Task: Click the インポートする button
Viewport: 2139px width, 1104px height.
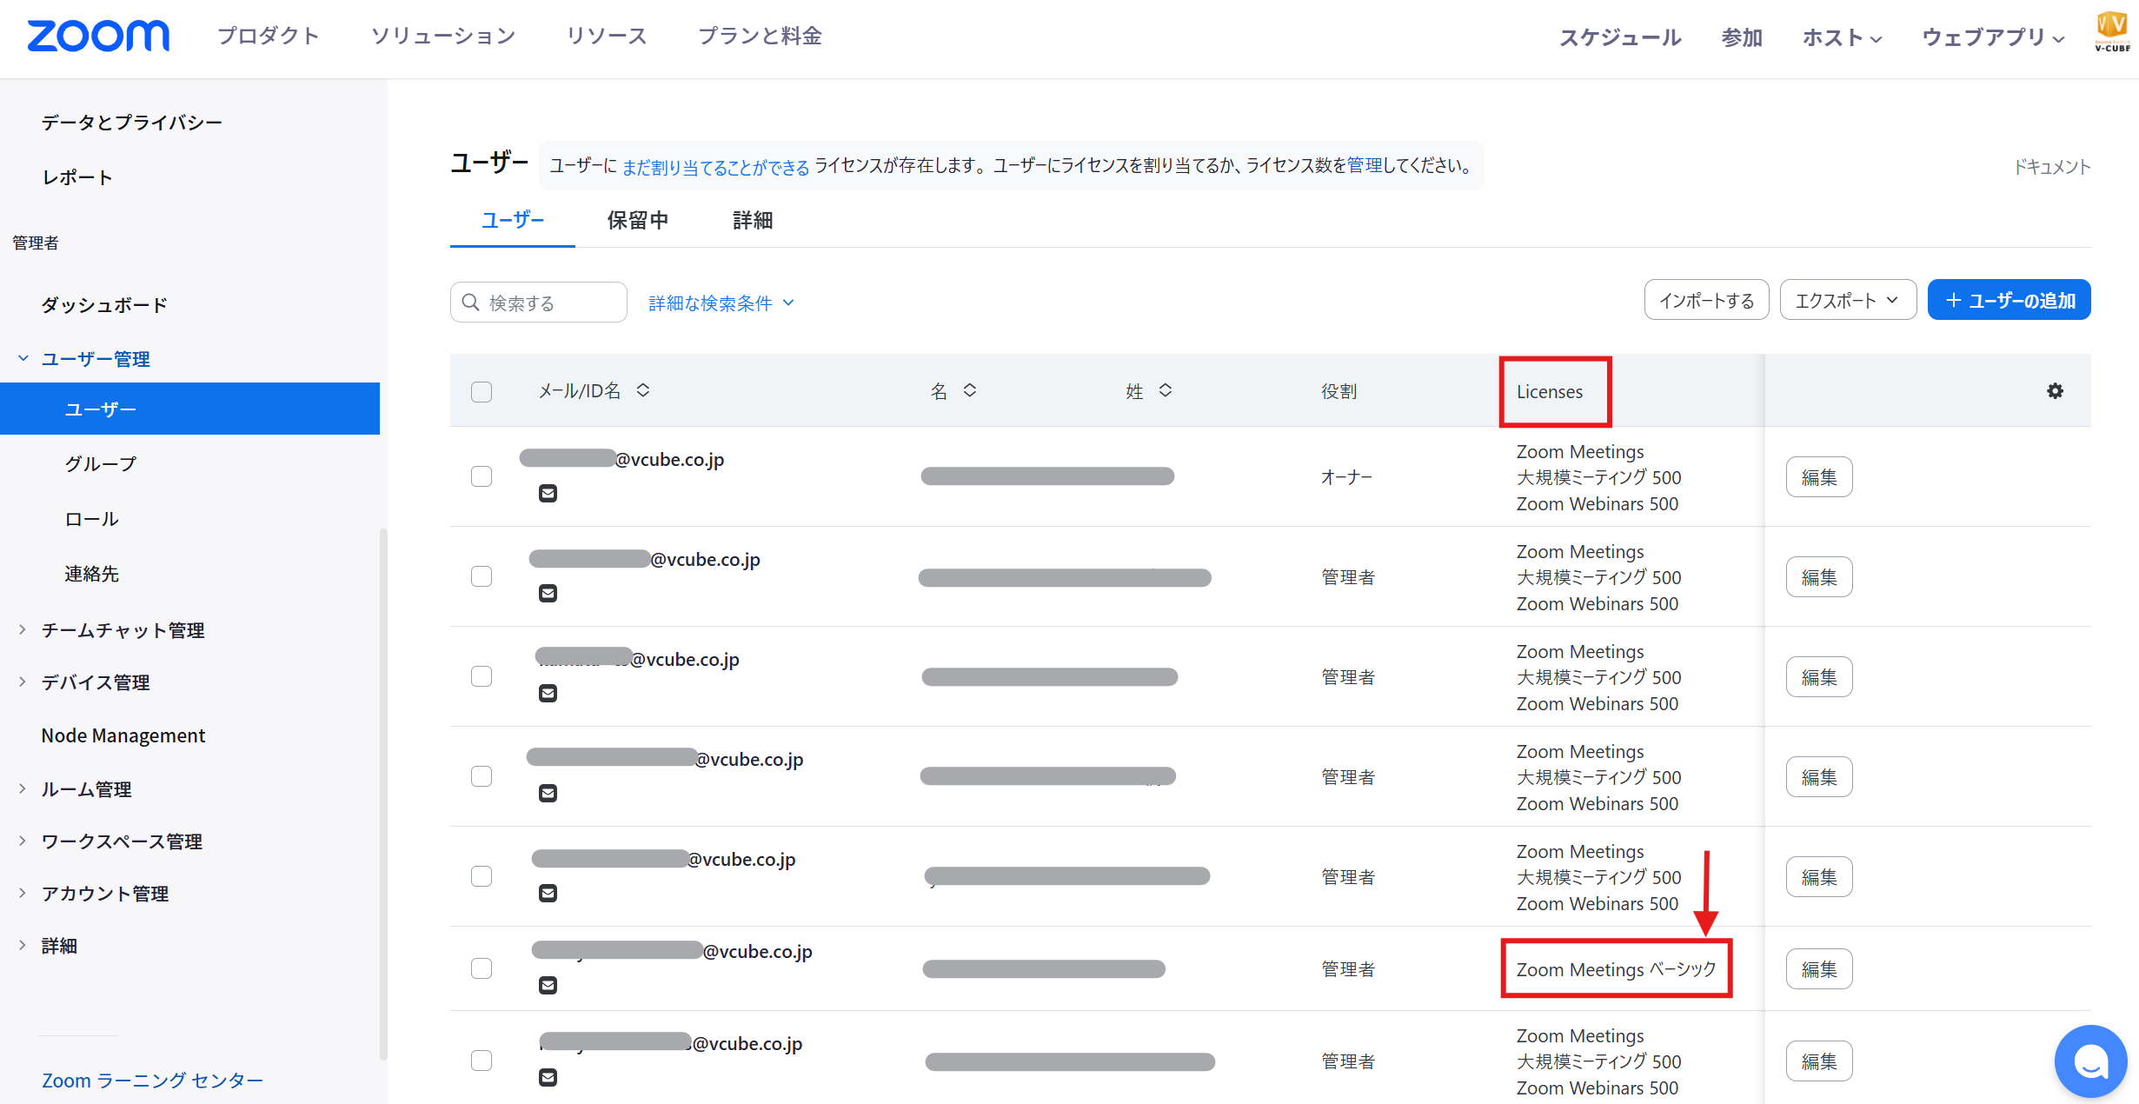Action: [1706, 300]
